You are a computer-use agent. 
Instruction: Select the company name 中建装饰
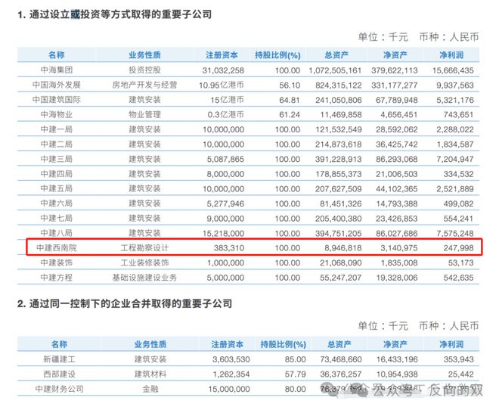(x=57, y=262)
